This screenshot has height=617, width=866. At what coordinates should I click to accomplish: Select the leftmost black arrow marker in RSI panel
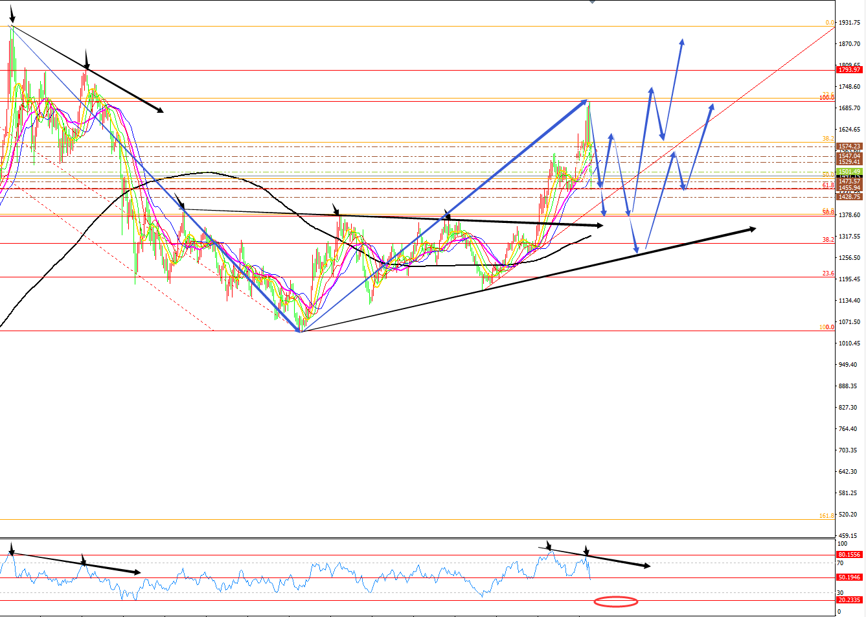11,550
